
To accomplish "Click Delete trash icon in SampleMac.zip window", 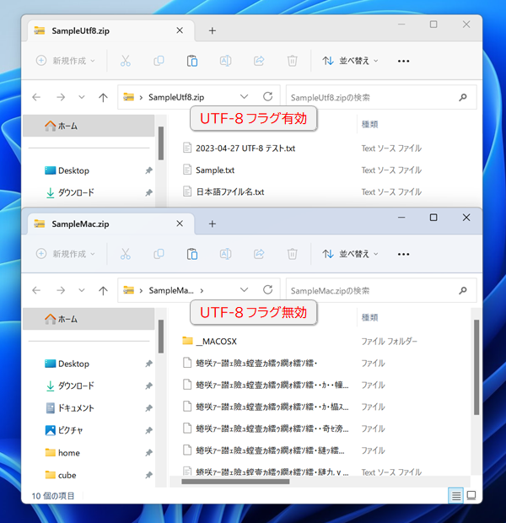I will (292, 254).
